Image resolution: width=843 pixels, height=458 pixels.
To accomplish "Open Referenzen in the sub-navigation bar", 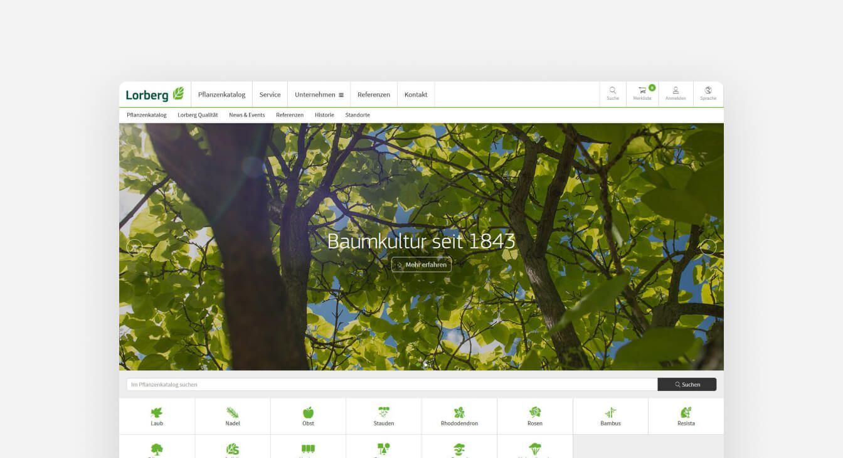I will pos(290,115).
